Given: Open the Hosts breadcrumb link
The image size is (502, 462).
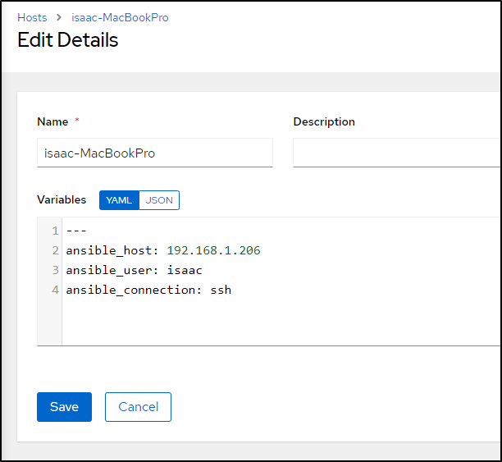Looking at the screenshot, I should click(x=32, y=17).
